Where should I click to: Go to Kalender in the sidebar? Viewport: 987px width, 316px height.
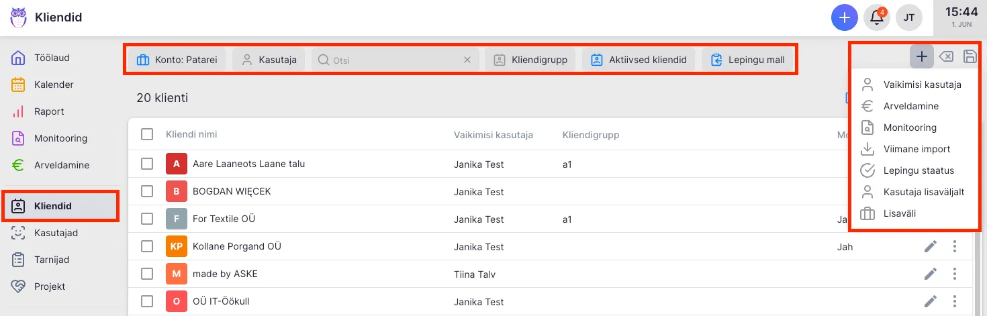click(54, 85)
